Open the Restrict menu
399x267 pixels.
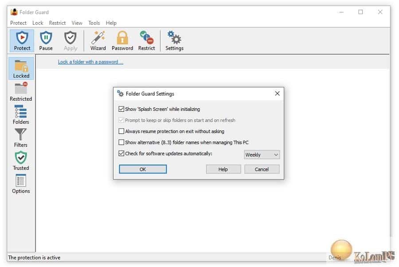(57, 23)
